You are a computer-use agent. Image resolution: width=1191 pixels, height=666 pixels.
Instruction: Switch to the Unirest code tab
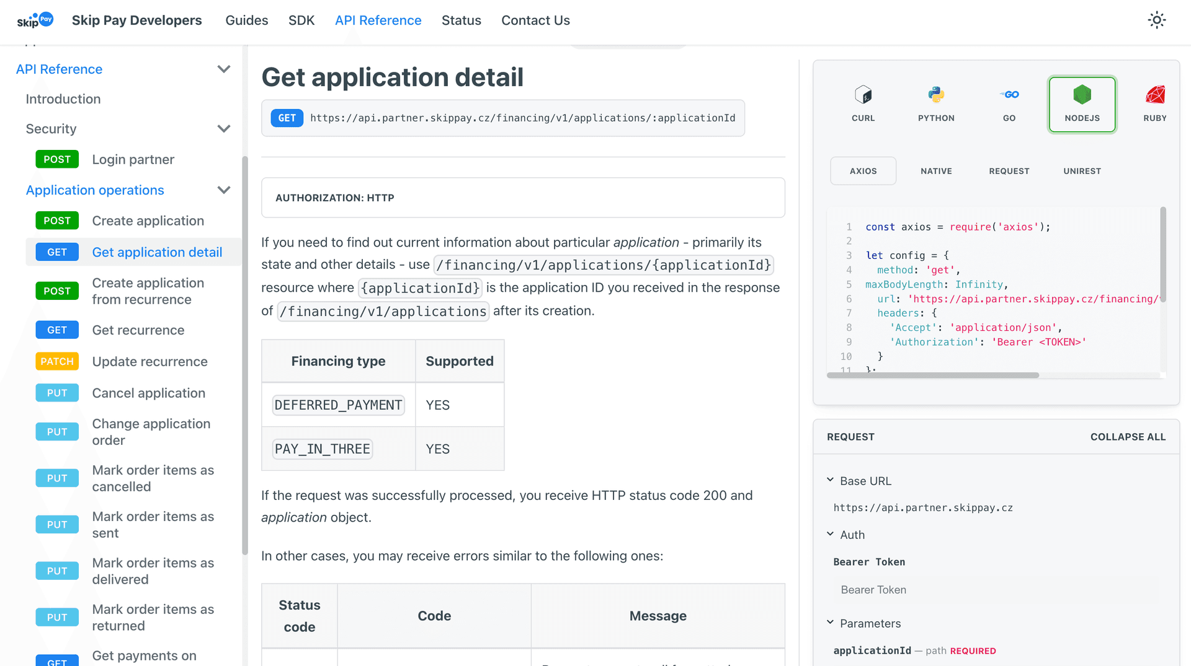(1082, 171)
